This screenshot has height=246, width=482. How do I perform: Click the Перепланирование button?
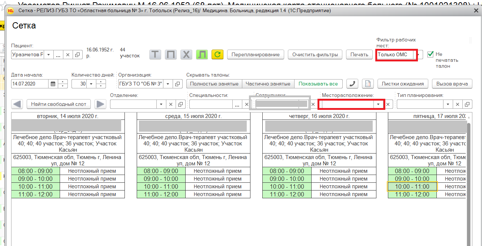255,55
